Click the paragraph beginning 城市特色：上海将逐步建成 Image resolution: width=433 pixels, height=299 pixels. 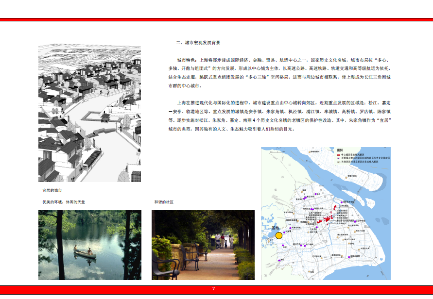click(279, 73)
